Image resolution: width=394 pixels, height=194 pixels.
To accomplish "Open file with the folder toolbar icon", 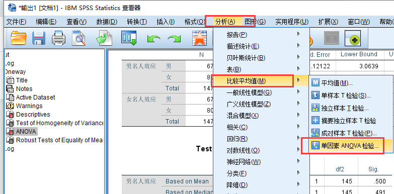I will (18, 38).
